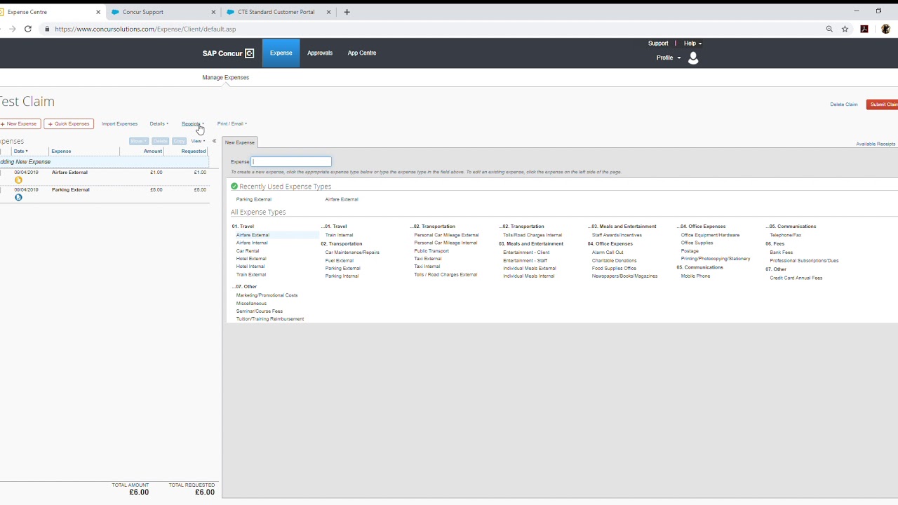Click the site padlock icon in address bar
This screenshot has width=898, height=505.
click(x=47, y=29)
